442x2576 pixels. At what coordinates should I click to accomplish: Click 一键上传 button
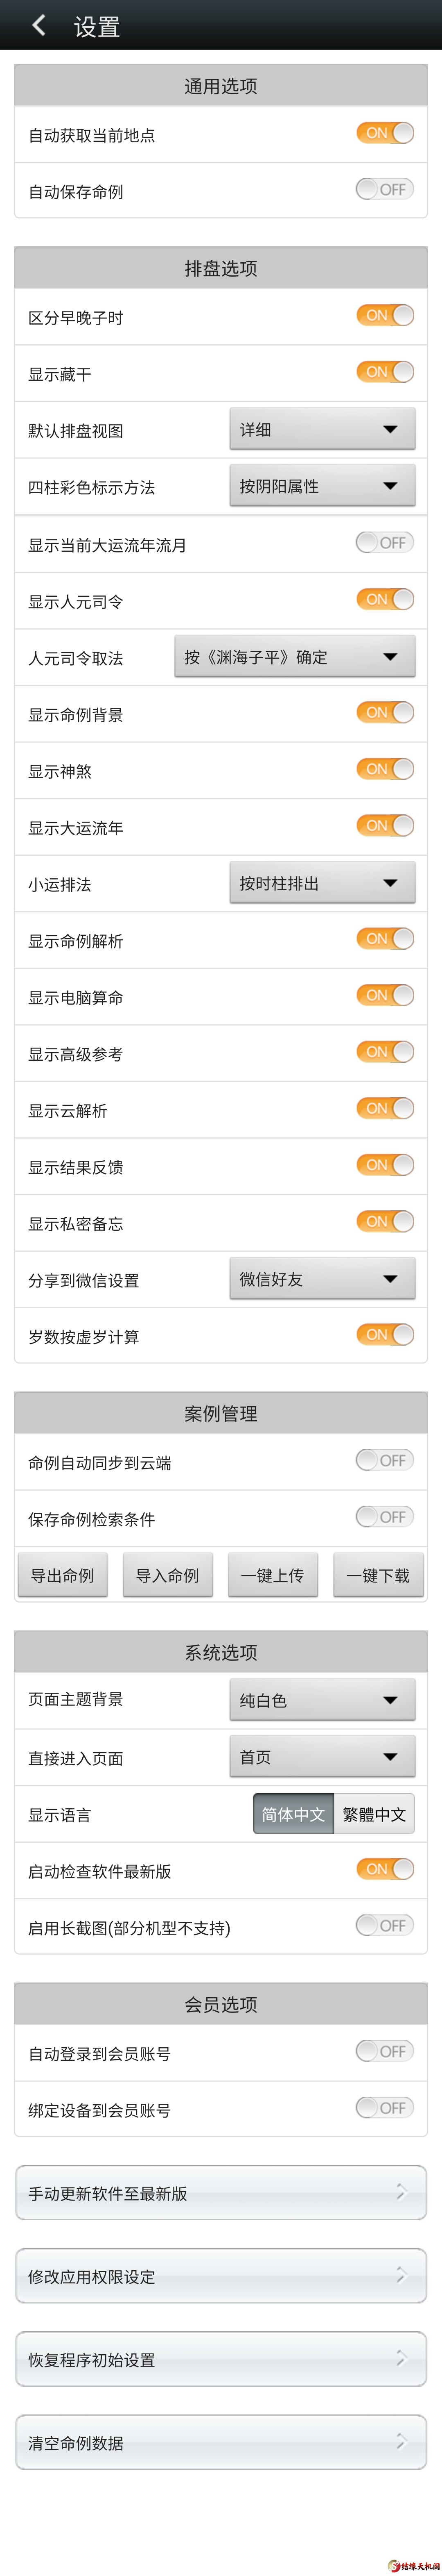[273, 1575]
